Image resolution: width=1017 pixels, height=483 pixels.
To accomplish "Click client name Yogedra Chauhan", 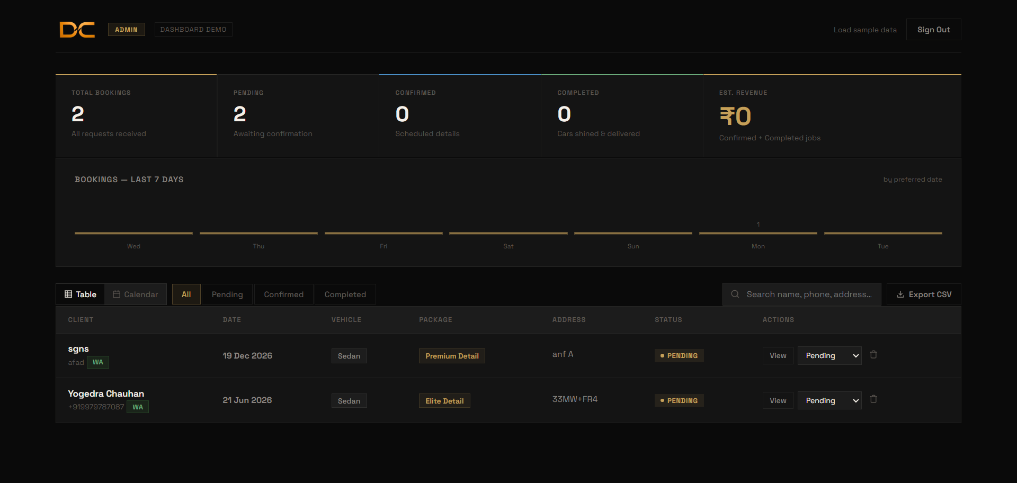I will tap(106, 393).
